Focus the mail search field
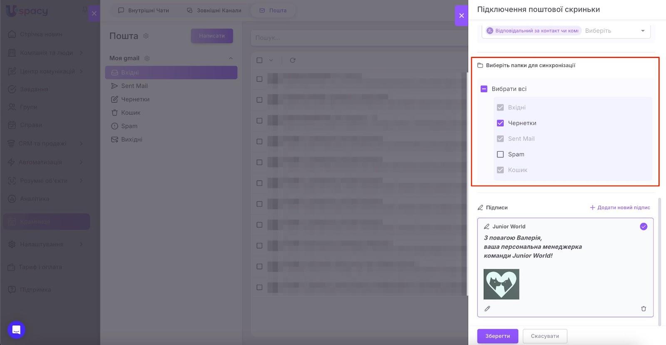This screenshot has height=345, width=666. 360,38
